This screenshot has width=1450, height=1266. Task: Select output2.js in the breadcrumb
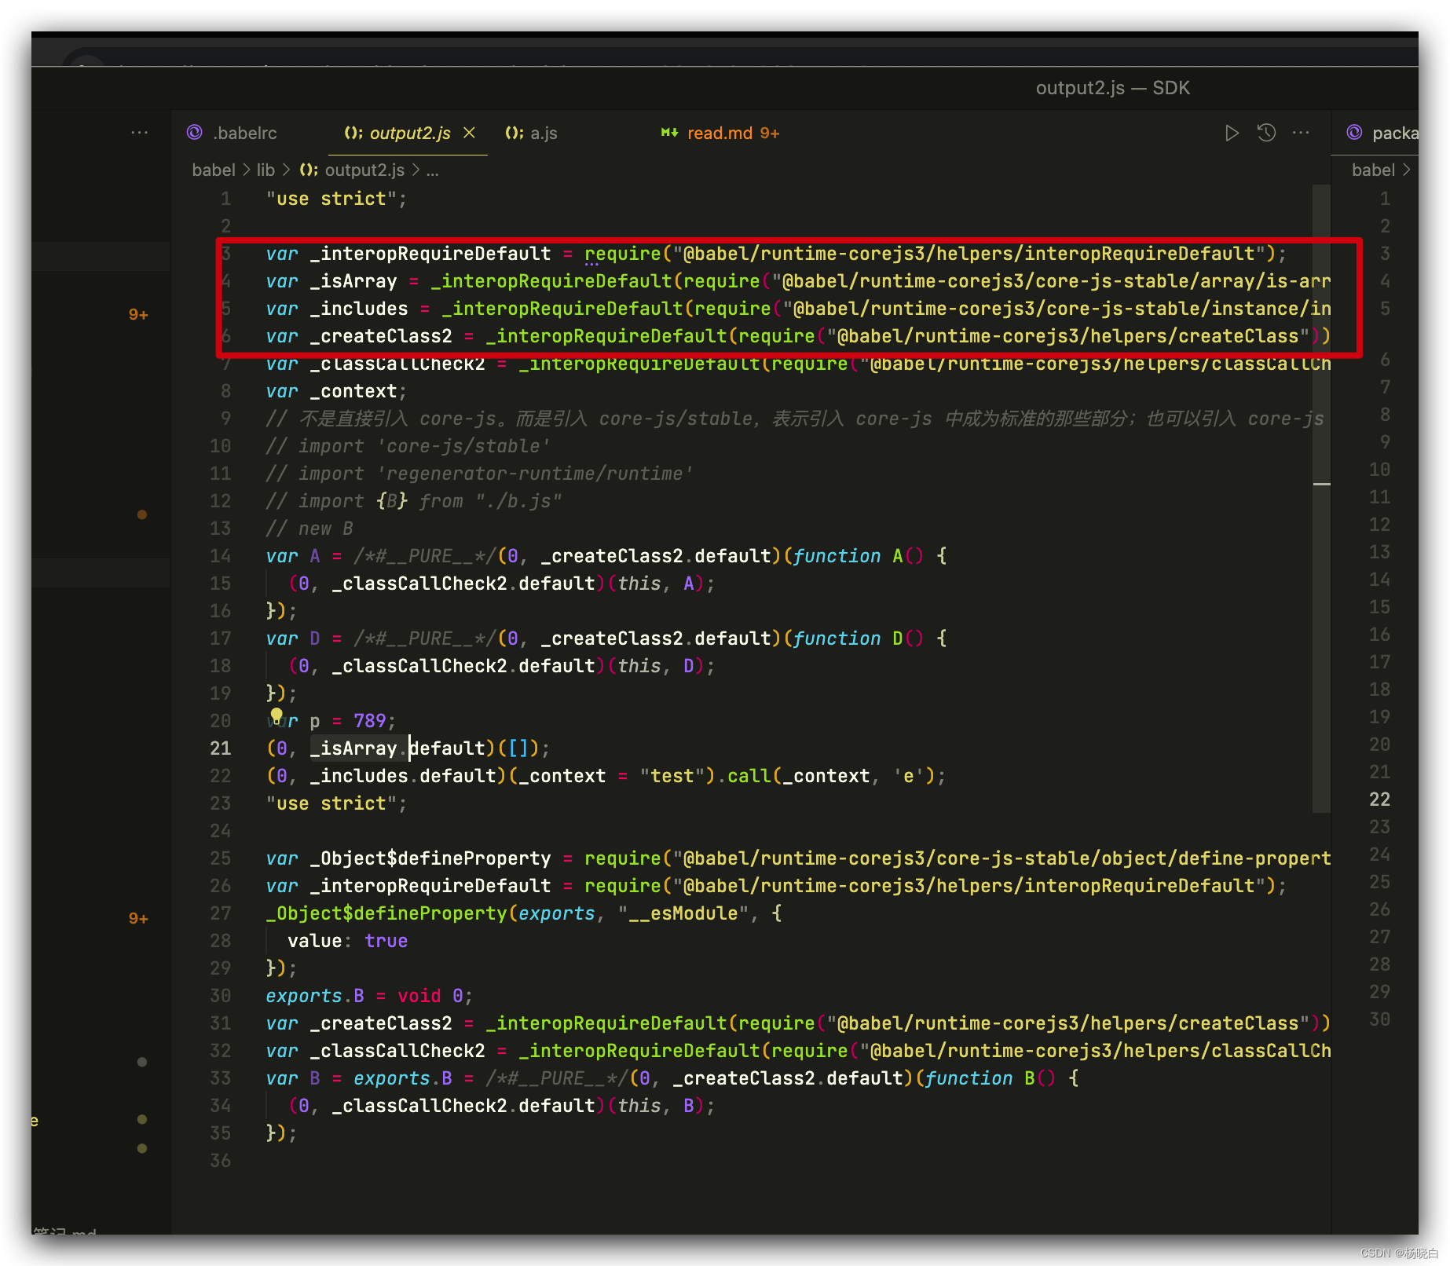(364, 170)
